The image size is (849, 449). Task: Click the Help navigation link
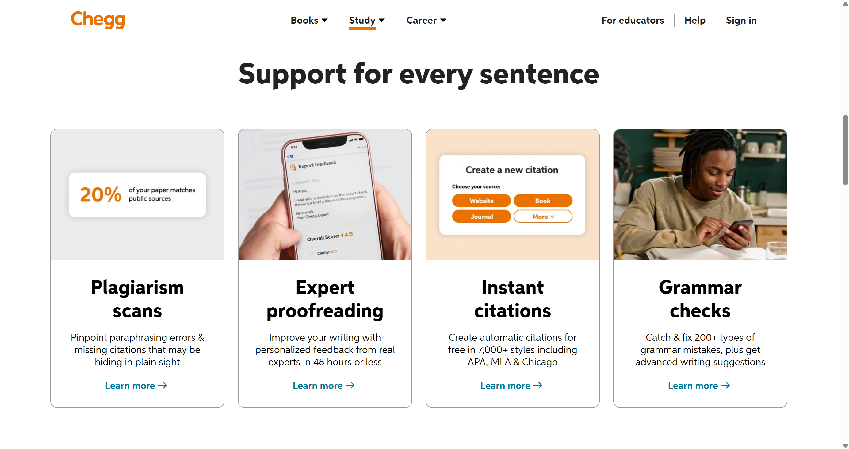[x=694, y=20]
